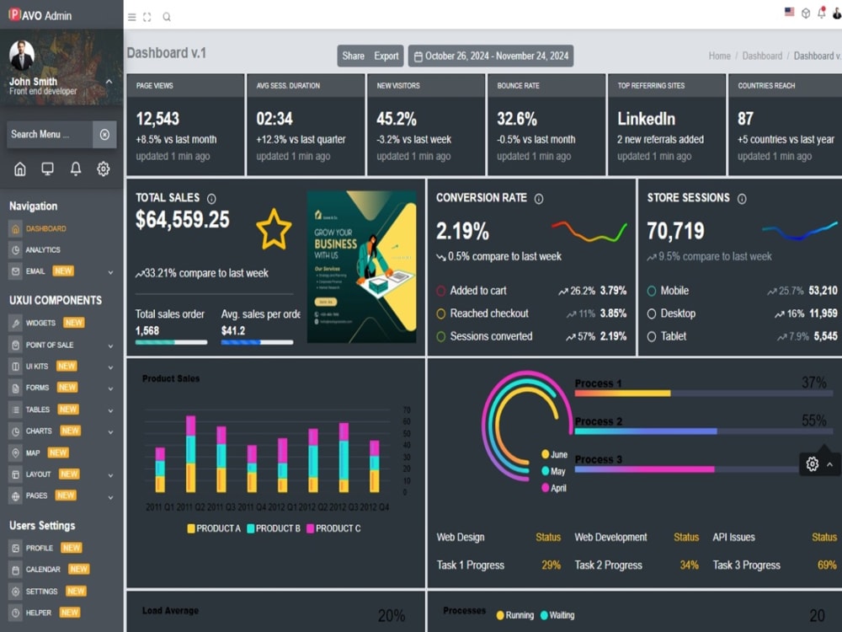Toggle PRODUCT B legend series
This screenshot has height=632, width=842.
point(274,529)
